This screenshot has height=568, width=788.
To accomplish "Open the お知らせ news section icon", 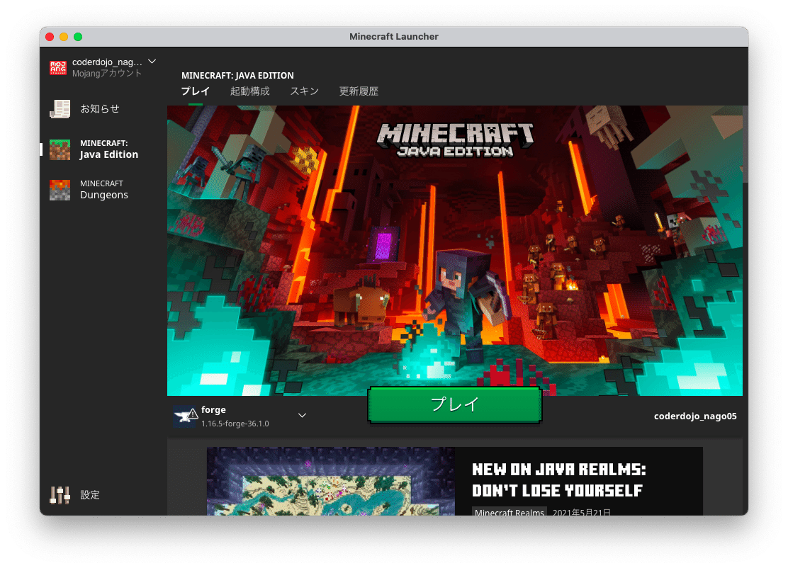I will (60, 108).
